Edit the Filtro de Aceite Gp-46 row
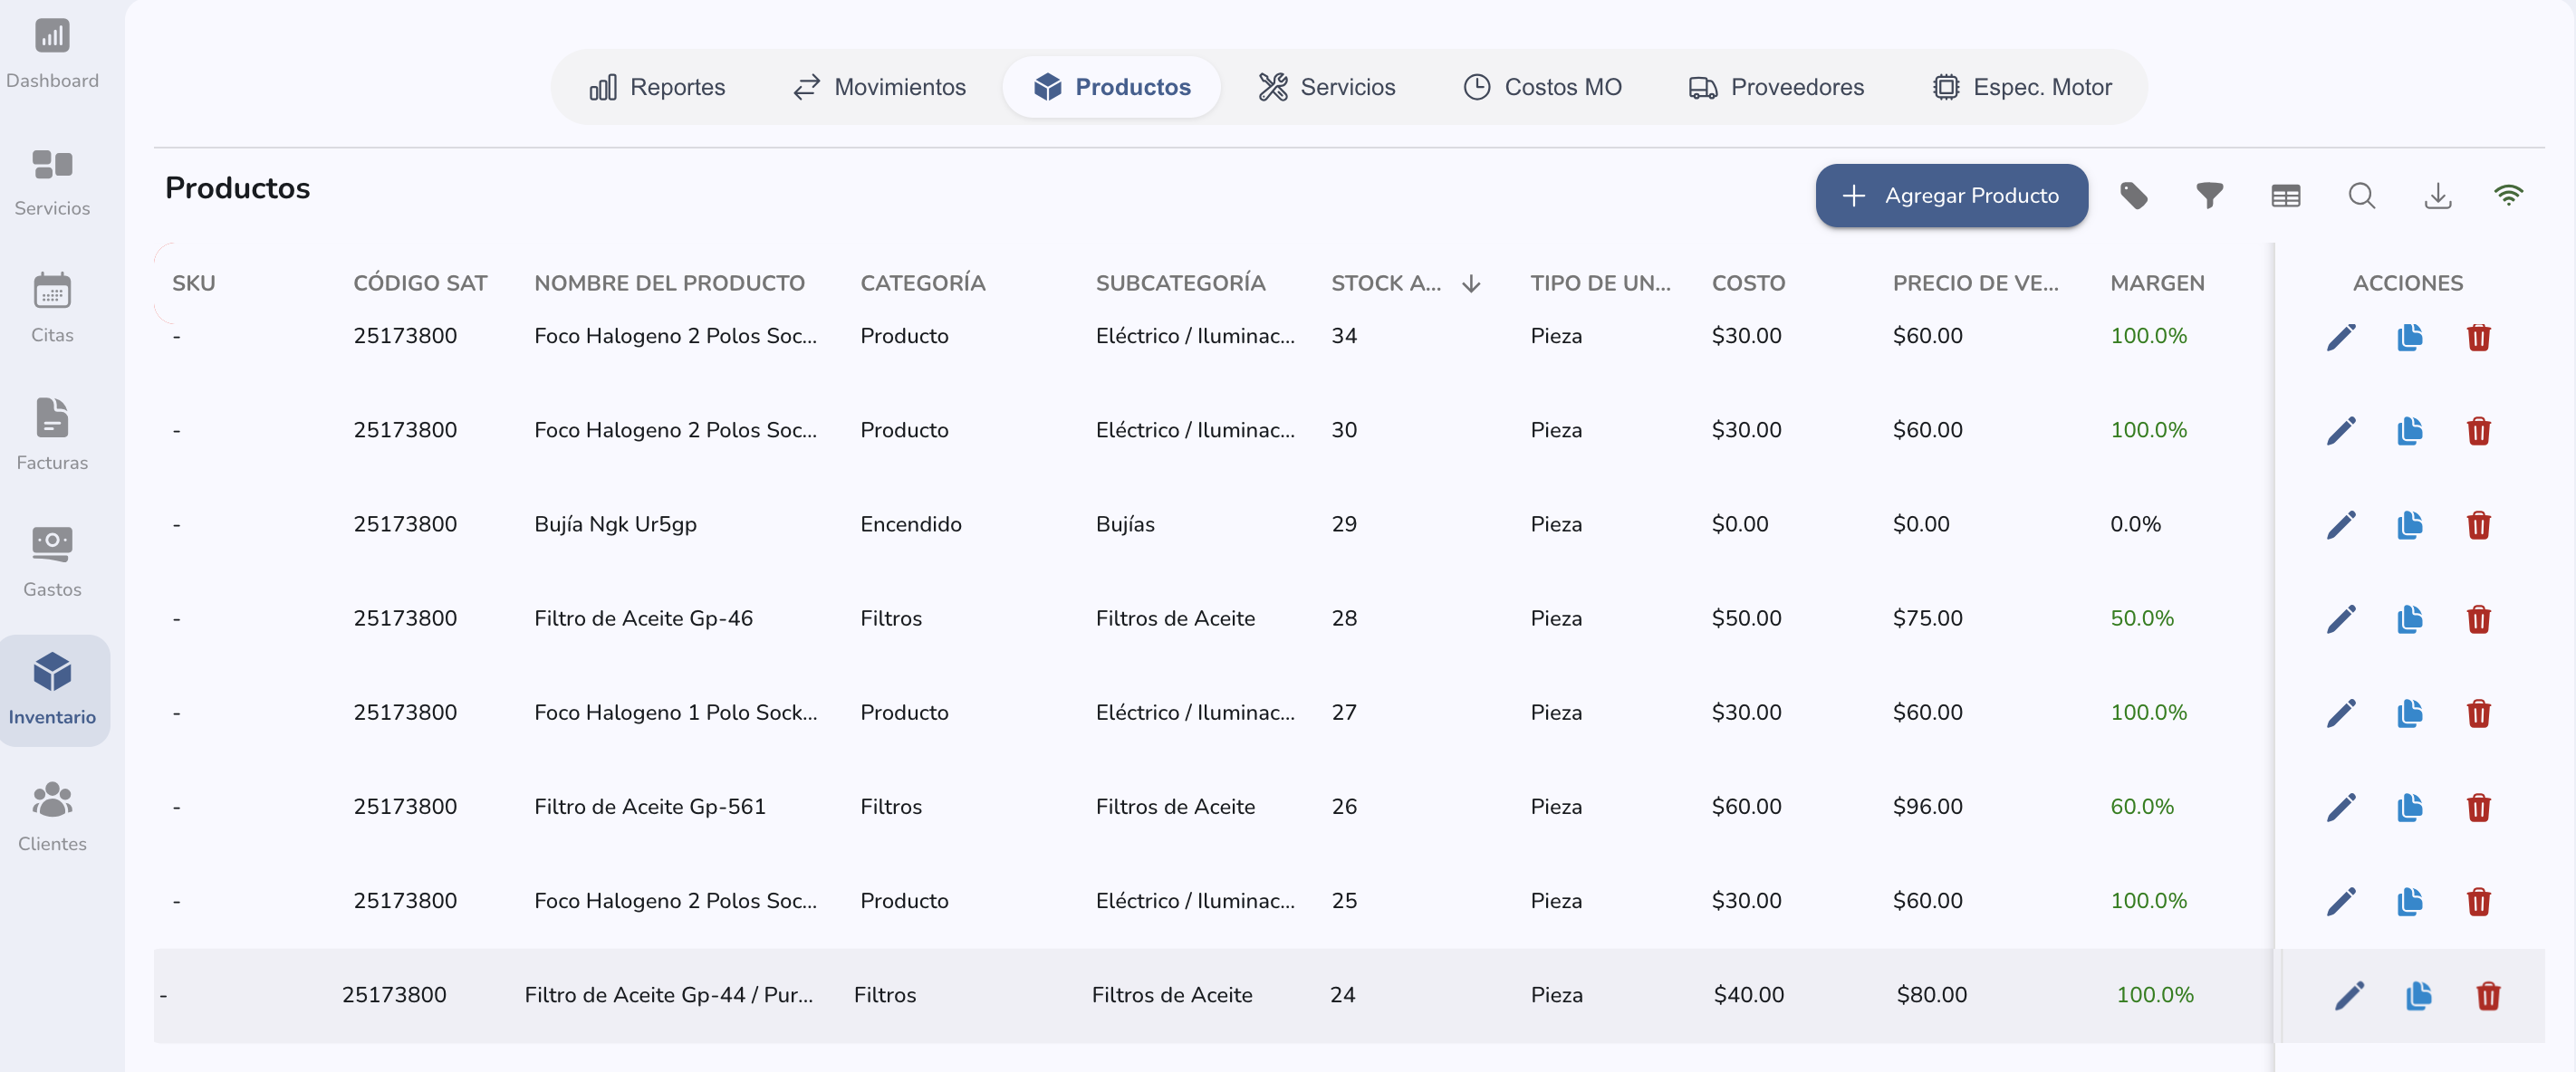2576x1072 pixels. [2340, 619]
